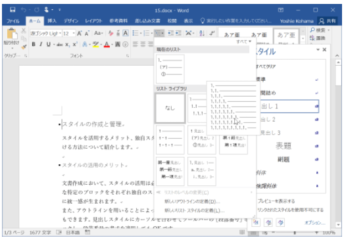Choose the 第一章 見出し list format

coord(170,172)
